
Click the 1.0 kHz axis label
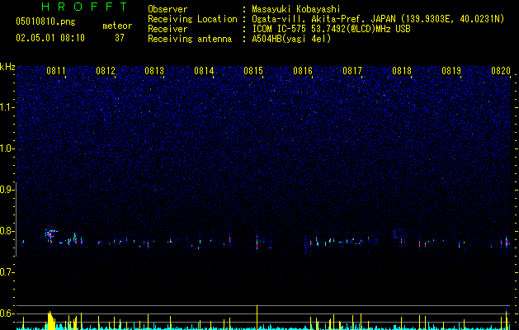pos(7,148)
